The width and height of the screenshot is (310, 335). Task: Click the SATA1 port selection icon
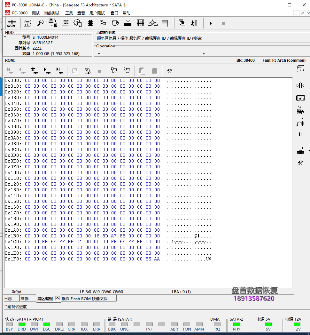[12, 23]
